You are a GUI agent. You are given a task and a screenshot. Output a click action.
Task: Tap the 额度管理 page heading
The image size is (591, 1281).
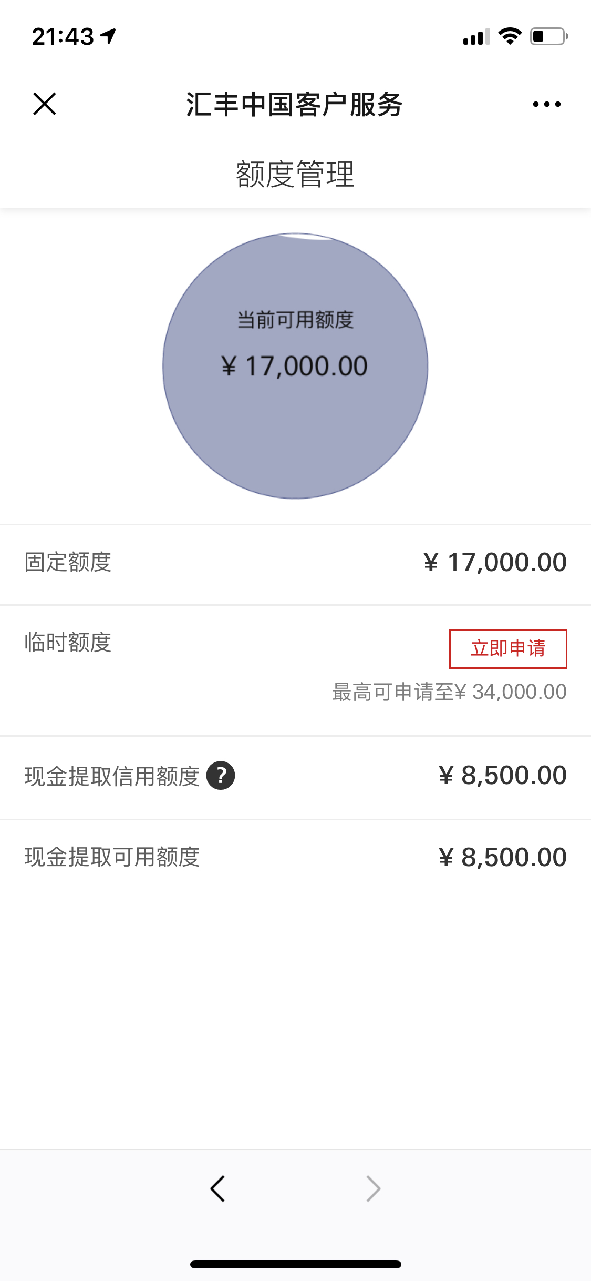point(295,174)
